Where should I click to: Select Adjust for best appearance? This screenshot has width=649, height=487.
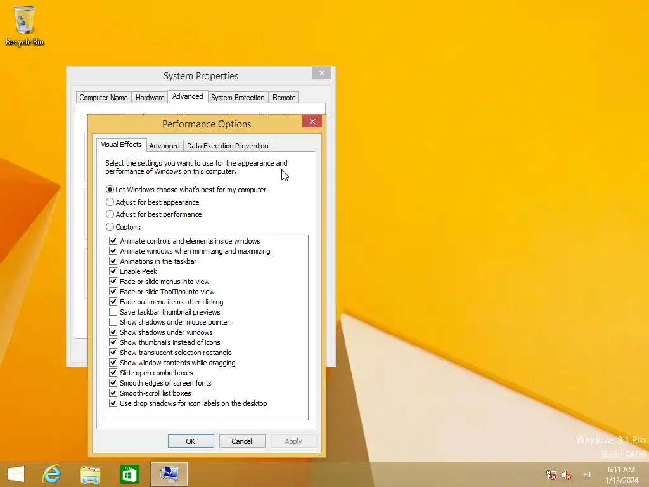tap(152, 202)
